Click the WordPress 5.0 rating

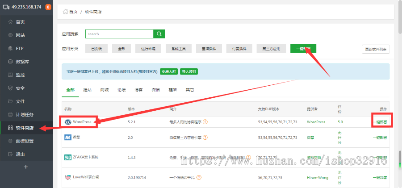(x=340, y=122)
